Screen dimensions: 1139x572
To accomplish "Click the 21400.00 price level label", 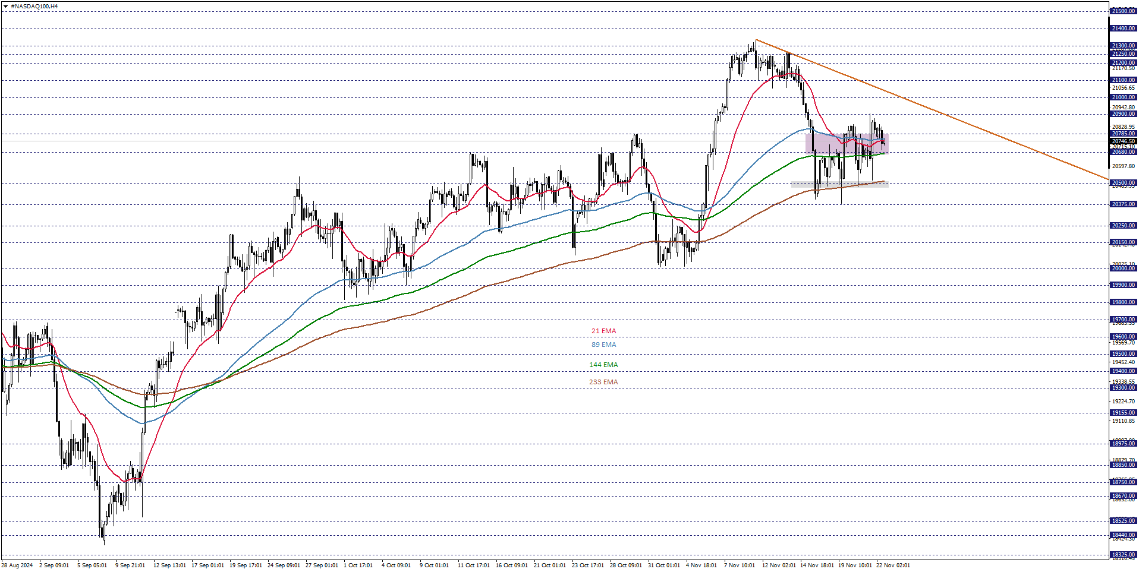I will click(x=1123, y=29).
